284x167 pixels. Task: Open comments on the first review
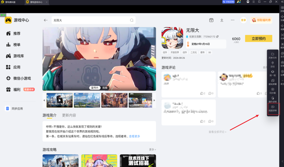tap(211, 93)
